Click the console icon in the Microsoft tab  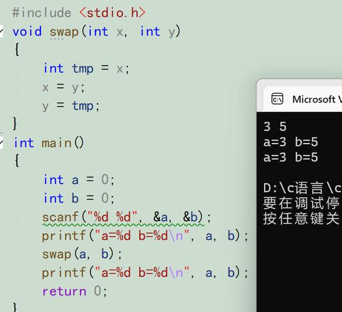pyautogui.click(x=277, y=99)
